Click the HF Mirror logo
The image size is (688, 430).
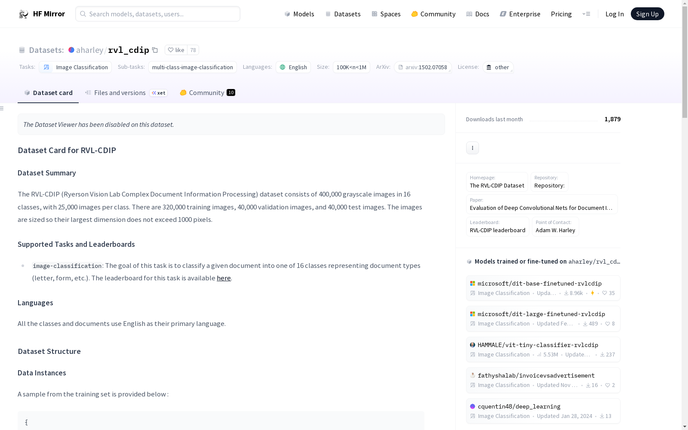tap(42, 14)
